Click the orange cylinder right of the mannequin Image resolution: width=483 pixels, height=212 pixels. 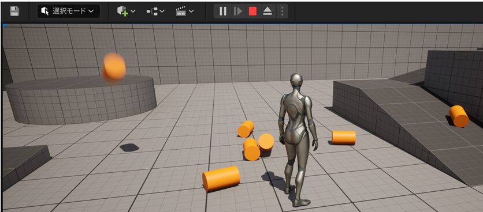coord(343,138)
